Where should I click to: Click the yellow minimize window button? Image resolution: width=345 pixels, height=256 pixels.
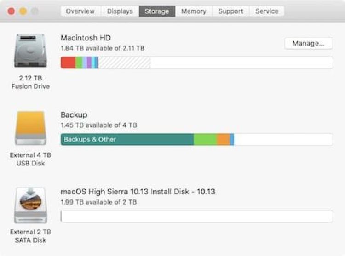[23, 11]
